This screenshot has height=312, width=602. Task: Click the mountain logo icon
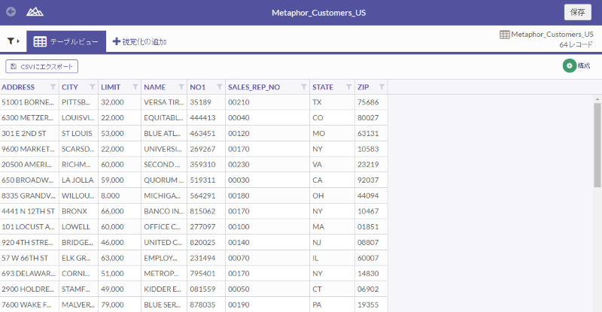click(x=35, y=12)
